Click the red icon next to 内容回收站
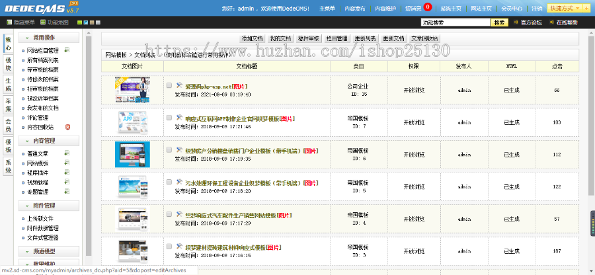 click(x=67, y=127)
